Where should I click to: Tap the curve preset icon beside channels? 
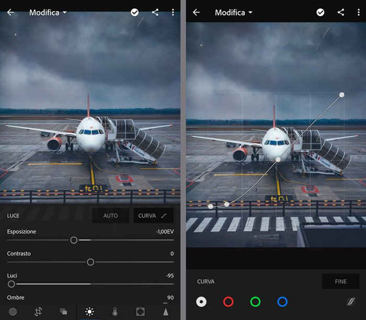(x=351, y=302)
